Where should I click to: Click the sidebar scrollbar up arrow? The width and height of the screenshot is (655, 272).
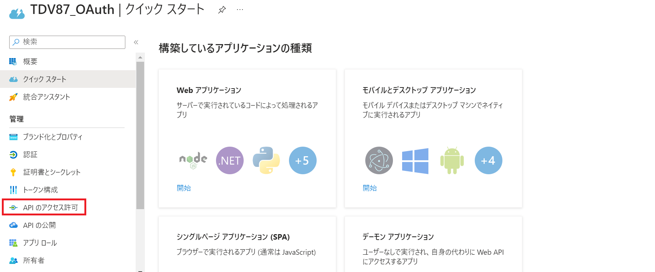pyautogui.click(x=140, y=57)
